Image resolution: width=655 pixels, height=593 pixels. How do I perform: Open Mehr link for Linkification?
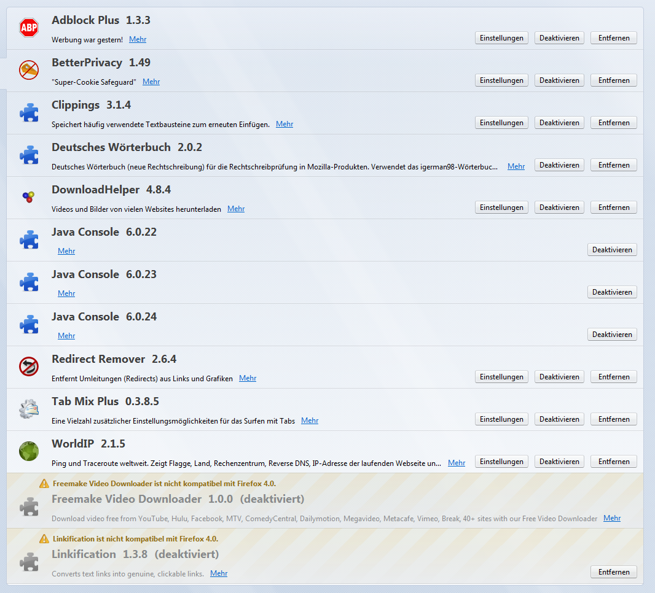219,573
